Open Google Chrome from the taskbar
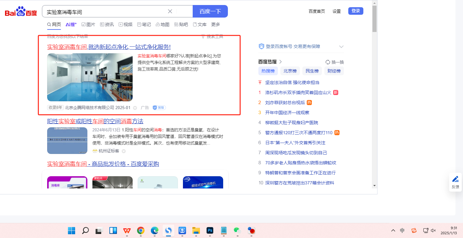Image resolution: width=463 pixels, height=238 pixels. point(141,231)
